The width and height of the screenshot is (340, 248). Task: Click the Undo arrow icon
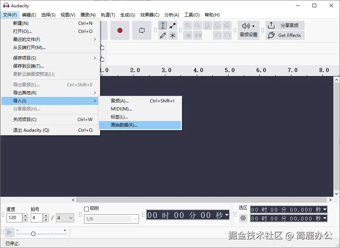pos(217,35)
